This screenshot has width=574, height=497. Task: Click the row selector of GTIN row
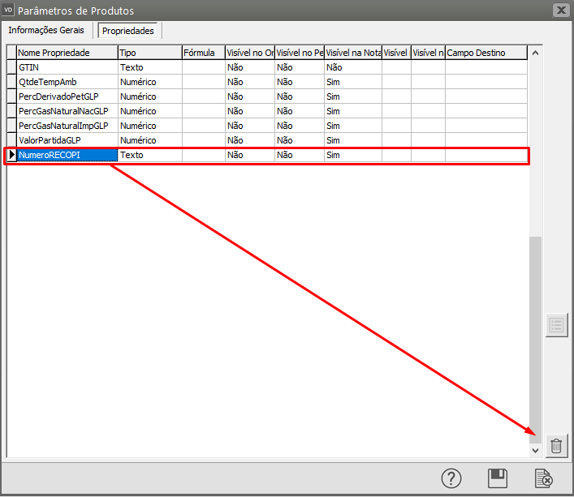[x=11, y=67]
